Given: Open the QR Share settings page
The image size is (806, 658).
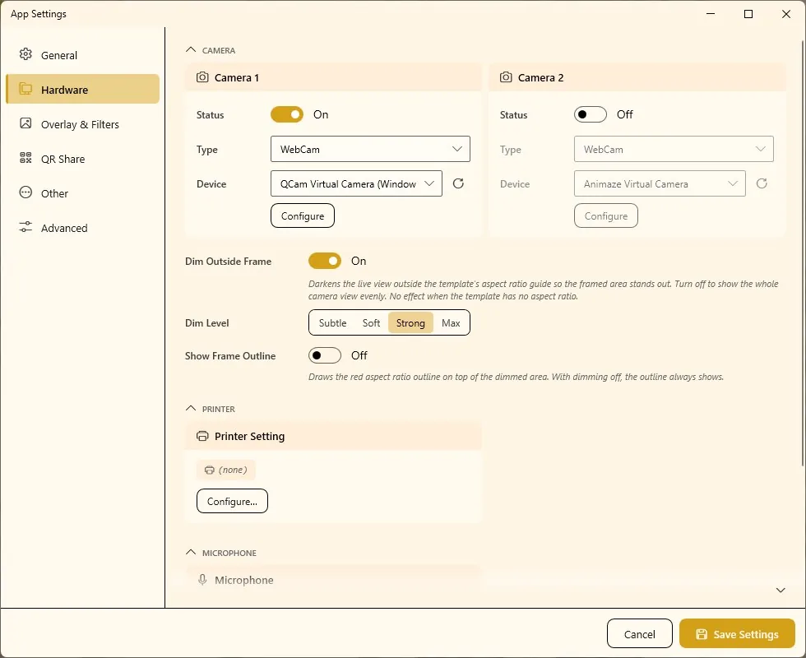Looking at the screenshot, I should (x=82, y=158).
